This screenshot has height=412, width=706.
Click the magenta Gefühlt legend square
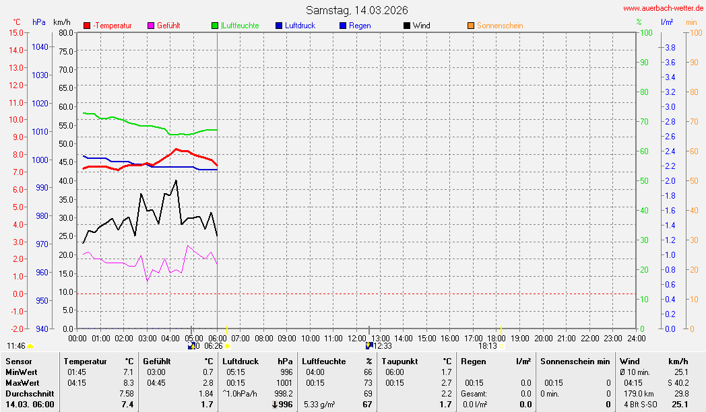pyautogui.click(x=152, y=26)
